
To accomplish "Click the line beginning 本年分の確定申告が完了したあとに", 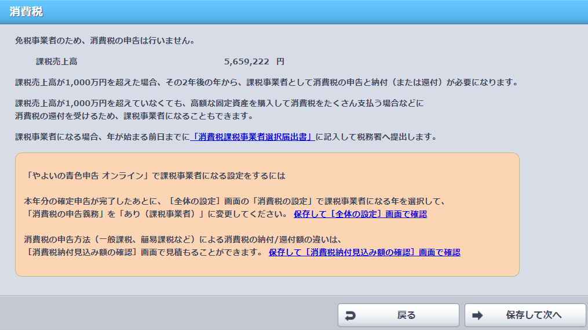I will click(235, 201).
